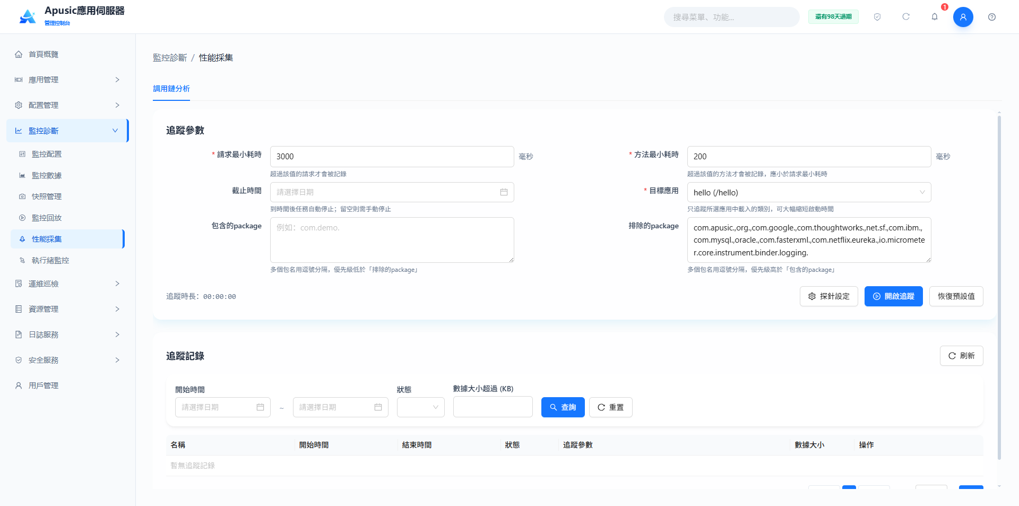Expand 應用管理 sidebar menu
Viewport: 1019px width, 506px height.
click(67, 80)
